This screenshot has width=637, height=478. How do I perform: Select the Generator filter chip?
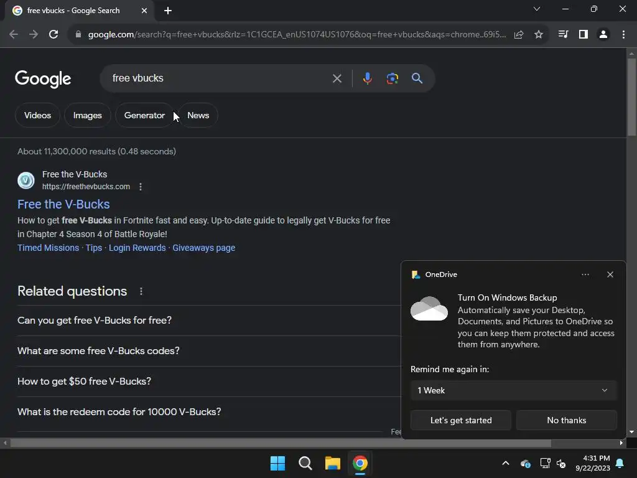(144, 115)
